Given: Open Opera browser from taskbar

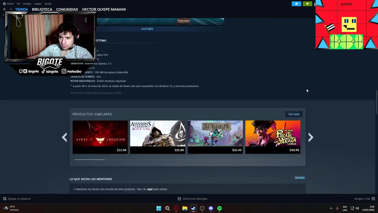Looking at the screenshot, I should click(176, 208).
